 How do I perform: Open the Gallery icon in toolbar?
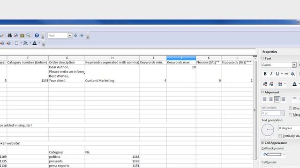22,35
